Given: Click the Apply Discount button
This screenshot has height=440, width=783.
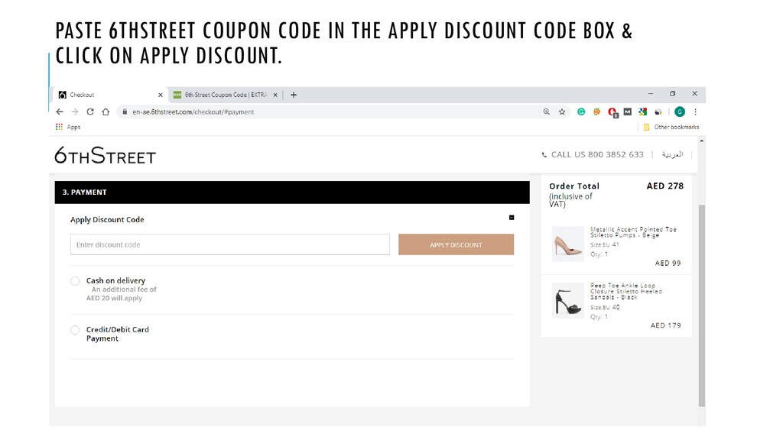Looking at the screenshot, I should [x=456, y=244].
